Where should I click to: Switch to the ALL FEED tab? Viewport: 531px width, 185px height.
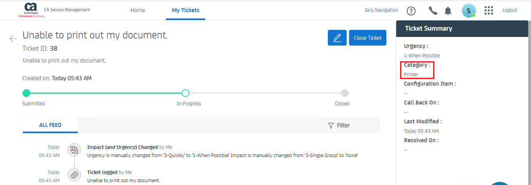(50, 125)
